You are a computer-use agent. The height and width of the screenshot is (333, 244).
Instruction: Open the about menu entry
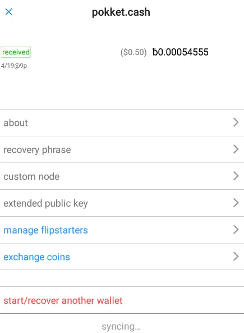pyautogui.click(x=122, y=123)
